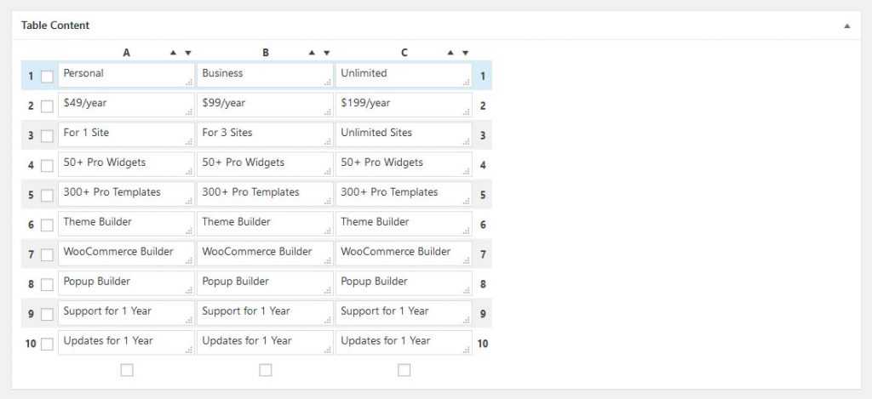Sort column C descending with down arrow
The image size is (872, 399).
tap(465, 53)
